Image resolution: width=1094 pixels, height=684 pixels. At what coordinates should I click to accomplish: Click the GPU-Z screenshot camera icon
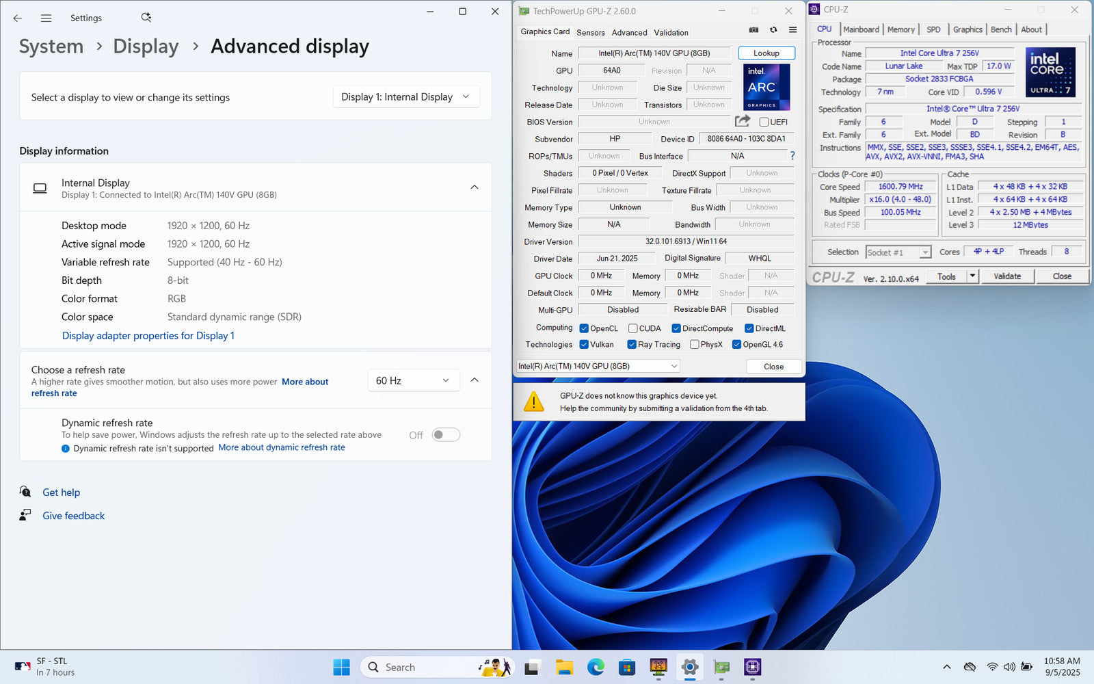click(753, 30)
